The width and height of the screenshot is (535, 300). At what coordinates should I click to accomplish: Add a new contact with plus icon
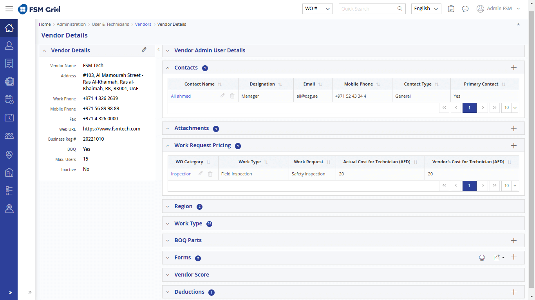coord(514,68)
